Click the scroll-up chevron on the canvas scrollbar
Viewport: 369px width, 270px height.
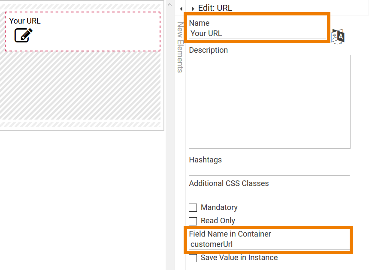(170, 5)
